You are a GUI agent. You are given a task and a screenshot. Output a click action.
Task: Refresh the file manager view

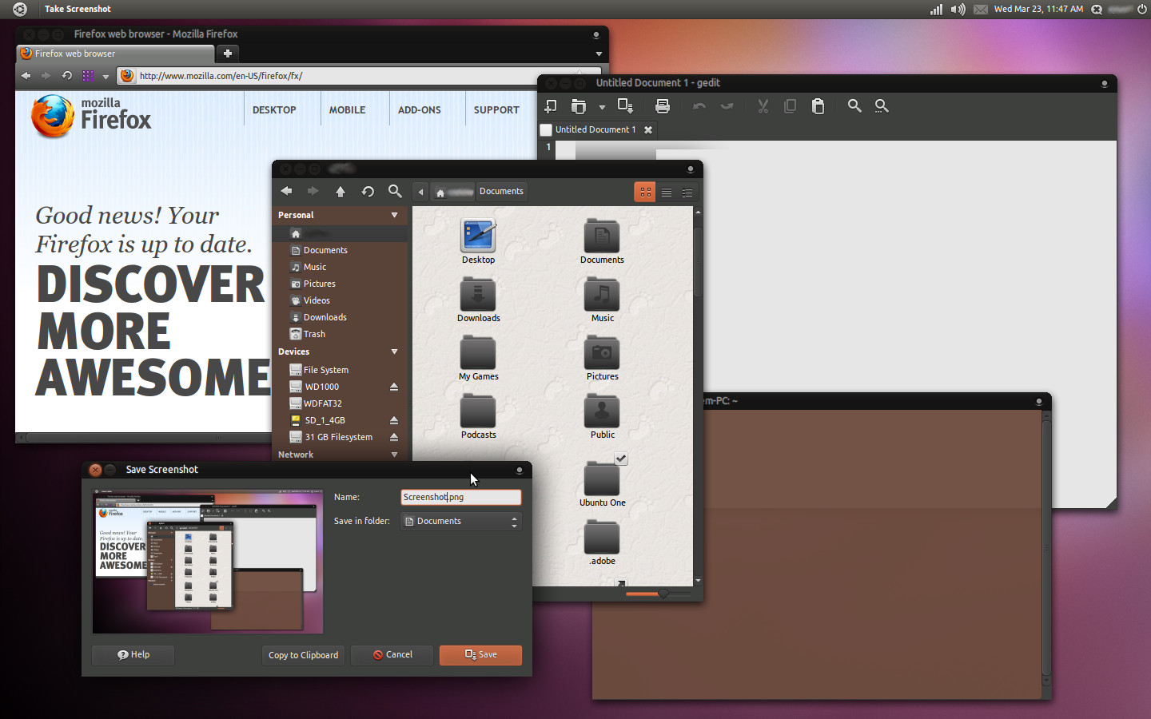(368, 191)
